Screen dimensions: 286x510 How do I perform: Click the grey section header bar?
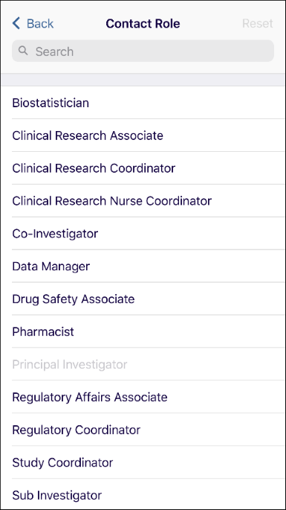coord(143,80)
